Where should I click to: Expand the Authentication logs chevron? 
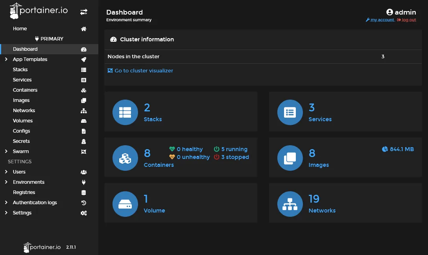click(x=6, y=203)
